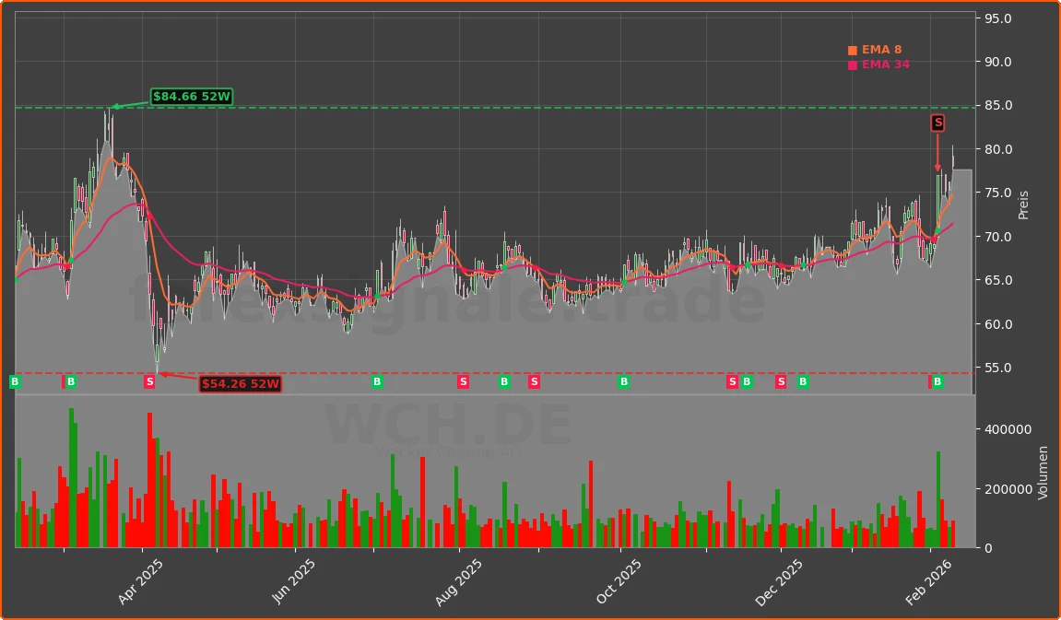Click the red S sell marker above latest candles
This screenshot has height=620, width=1061.
click(938, 121)
